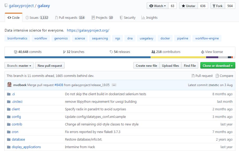Open commit 'Specify radix in parseInt to avoid surprises'
Image resolution: width=239 pixels, height=151 pixels.
pyautogui.click(x=95, y=109)
